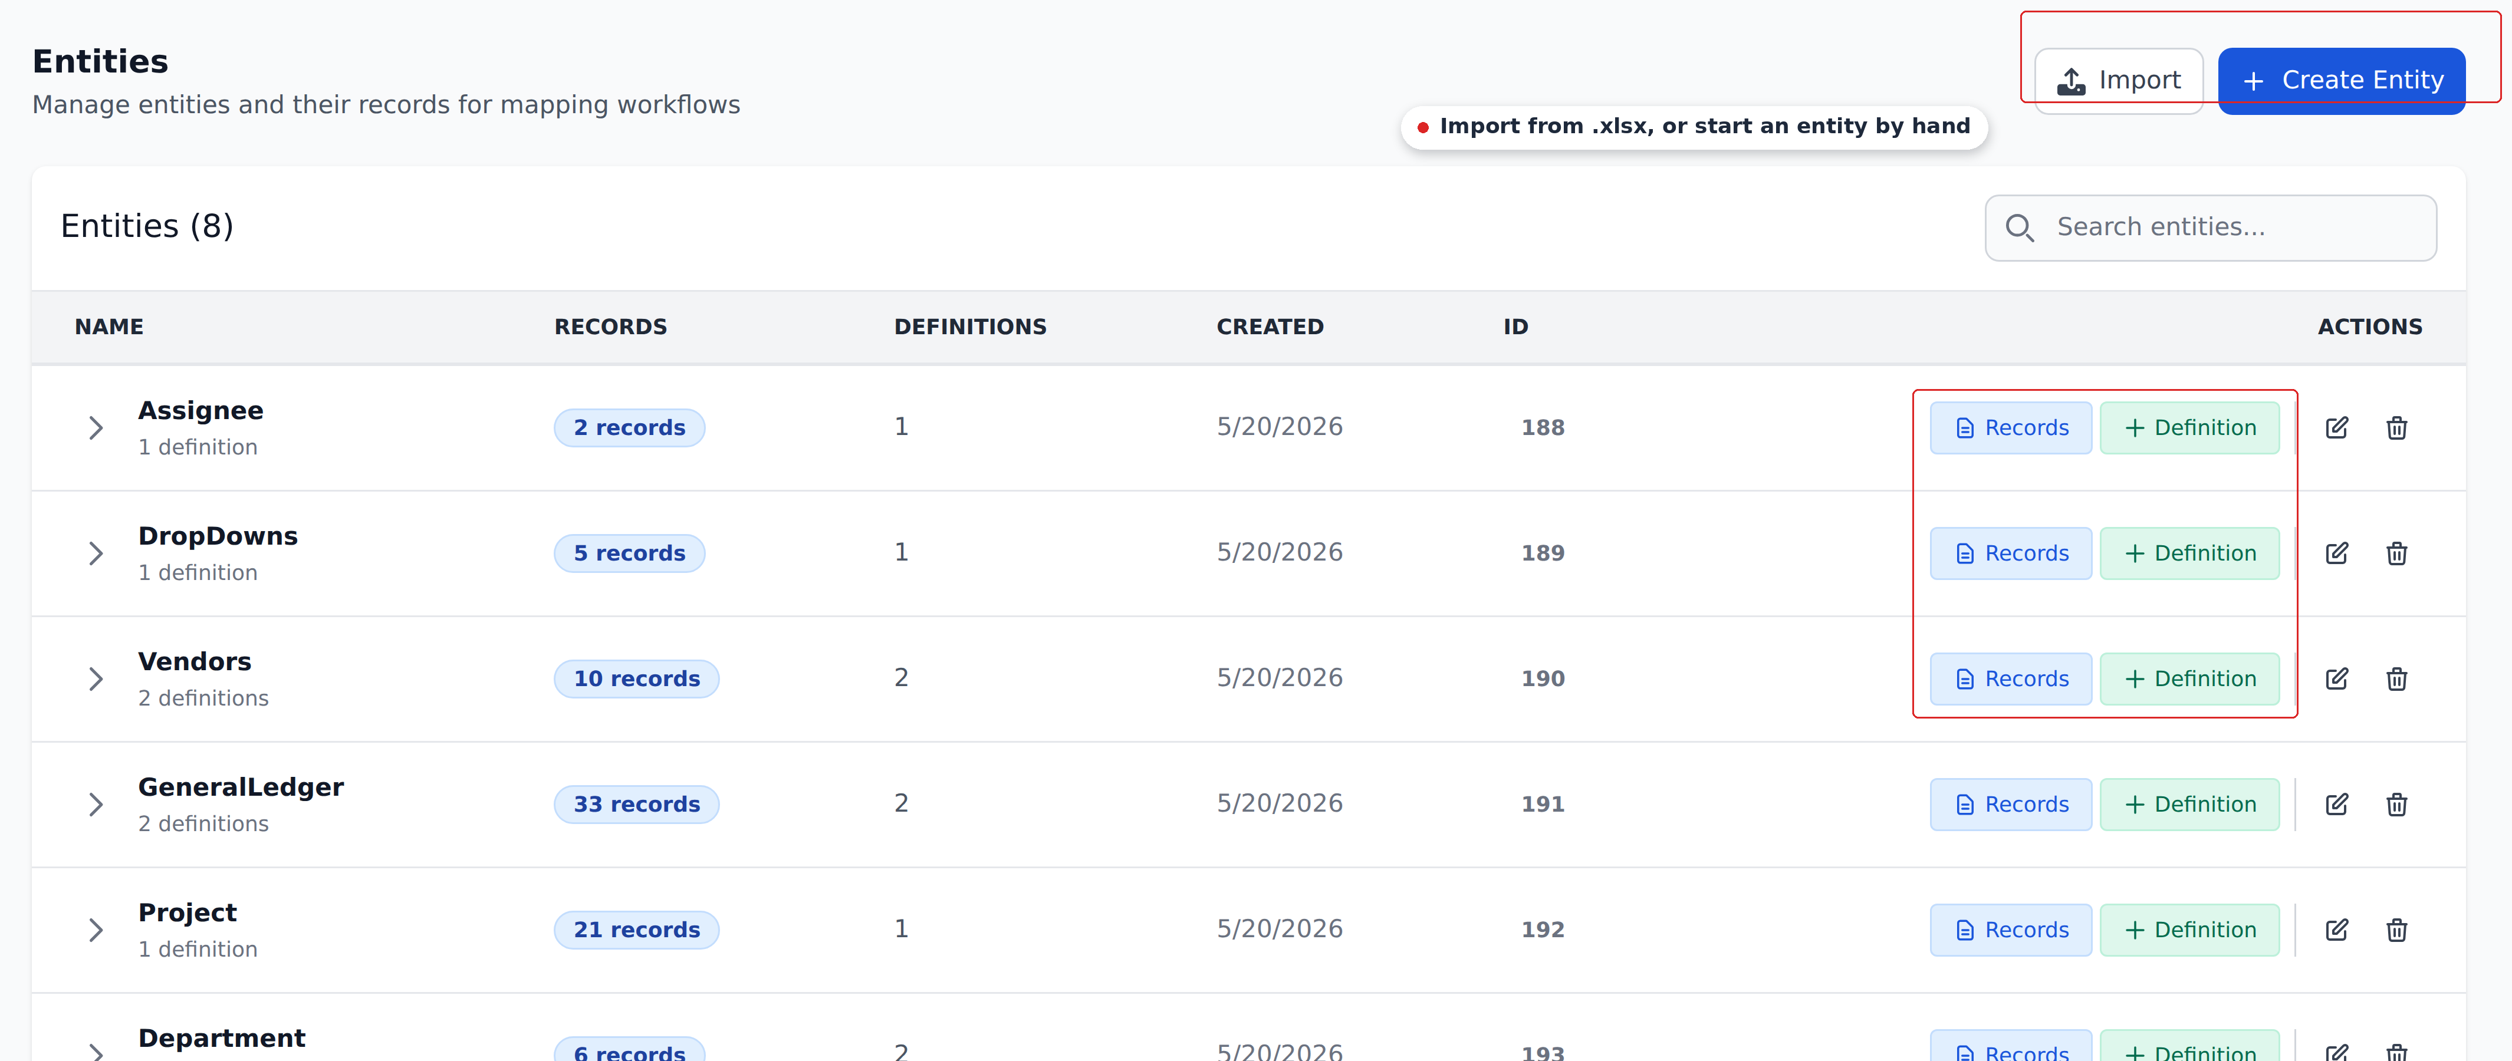2512x1061 pixels.
Task: Add Definition to GeneralLedger
Action: point(2189,805)
